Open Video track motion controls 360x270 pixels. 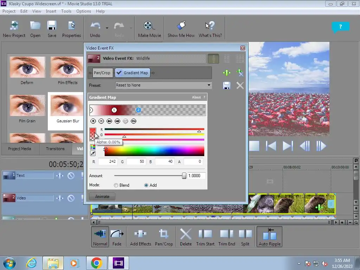click(x=60, y=198)
